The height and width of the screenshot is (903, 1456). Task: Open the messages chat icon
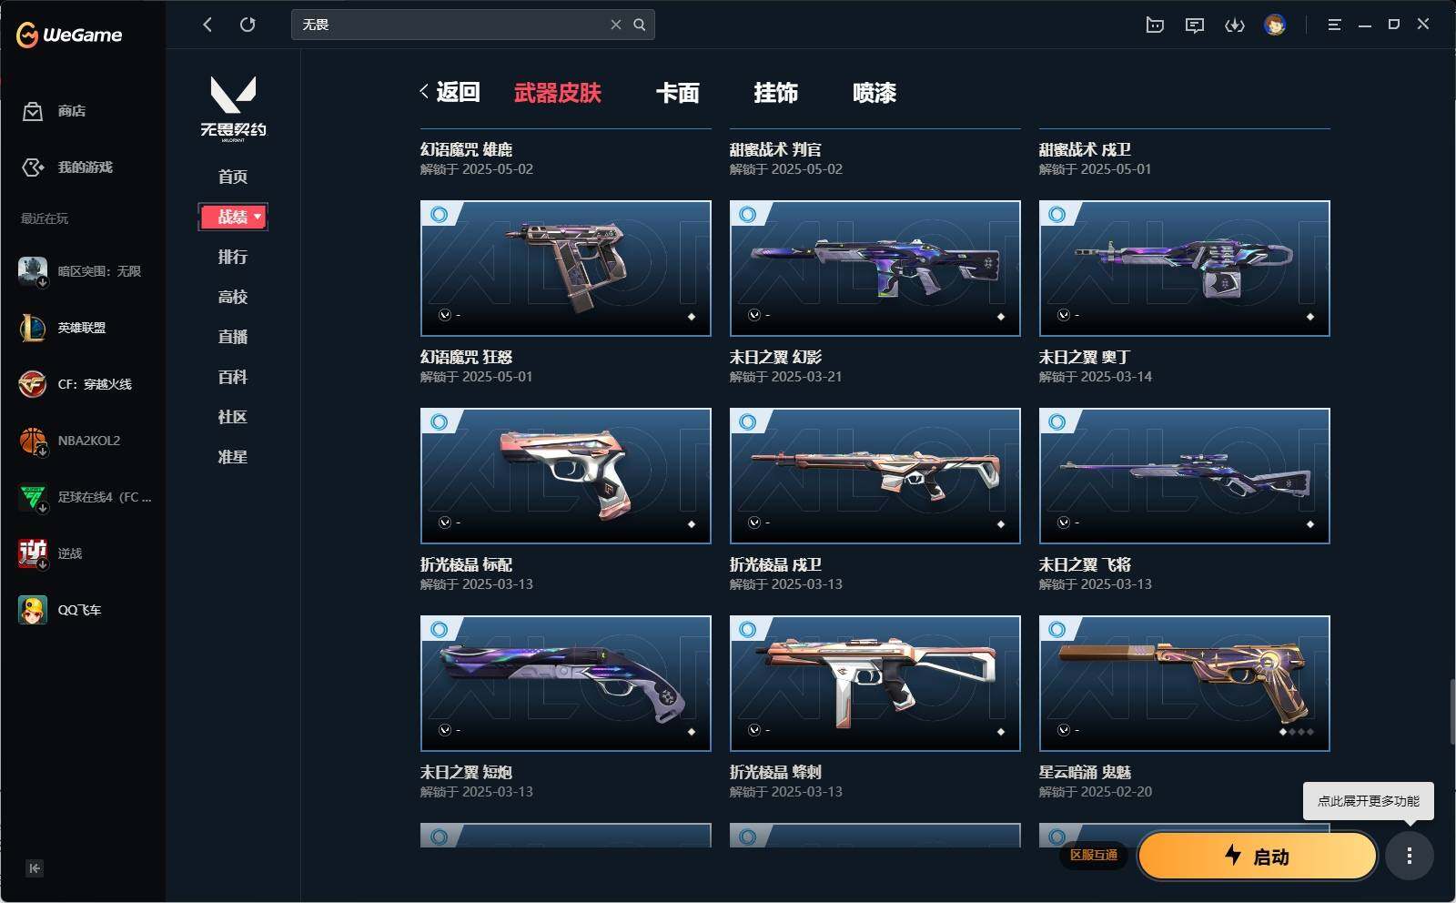click(x=1195, y=25)
